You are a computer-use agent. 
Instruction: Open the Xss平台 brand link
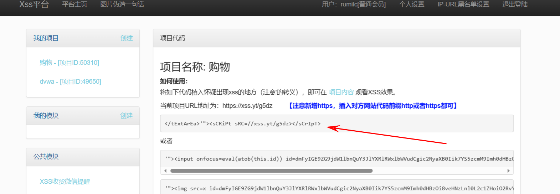(34, 4)
